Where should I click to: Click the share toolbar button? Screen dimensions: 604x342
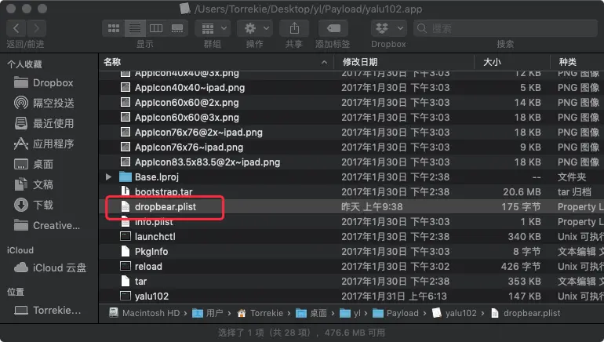pos(294,28)
